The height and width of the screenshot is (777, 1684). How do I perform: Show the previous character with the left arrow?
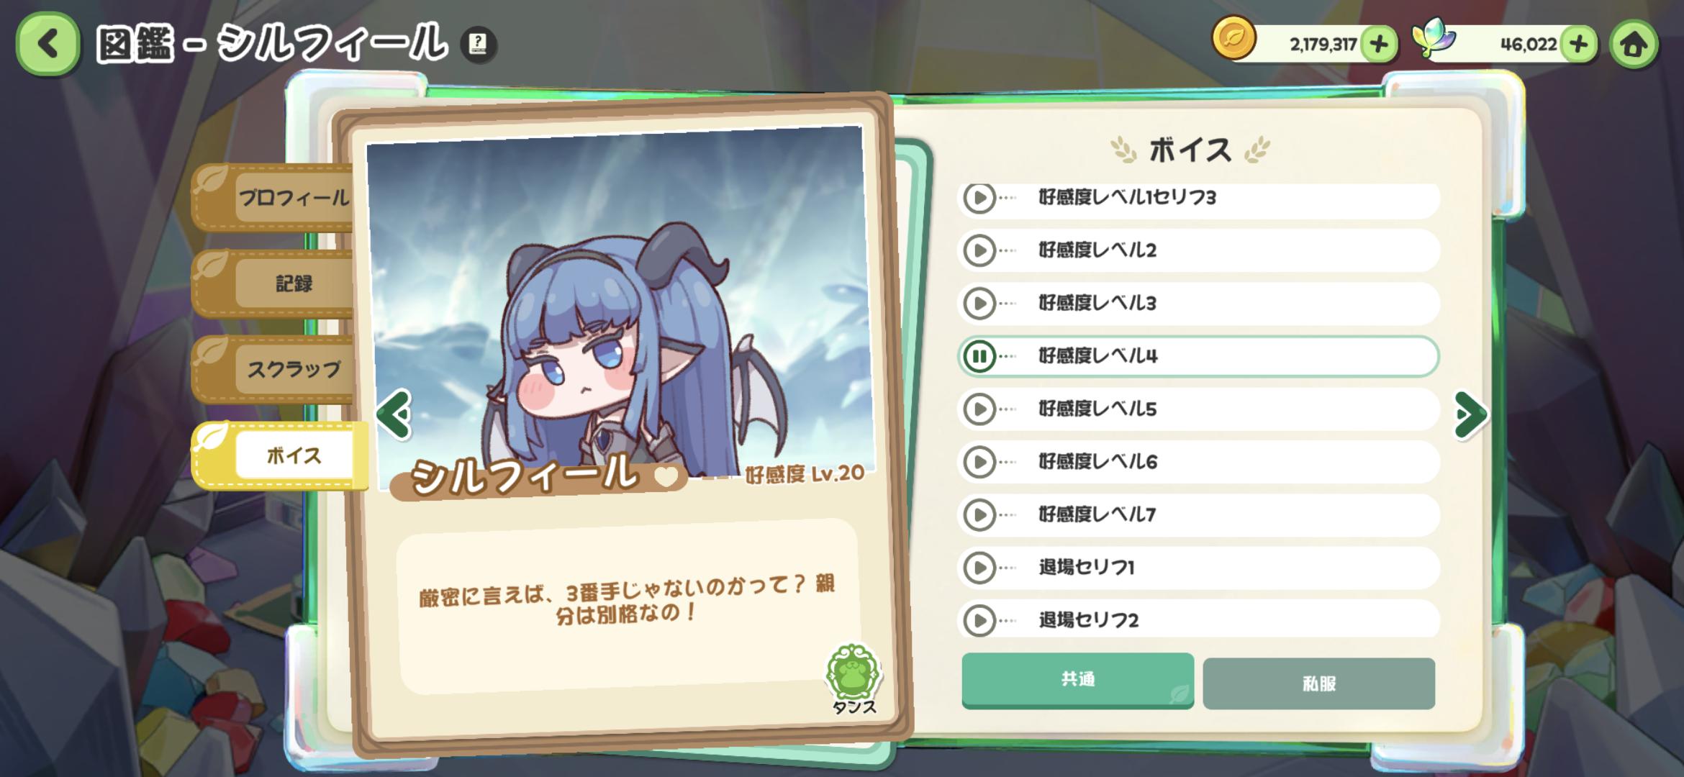[x=394, y=414]
